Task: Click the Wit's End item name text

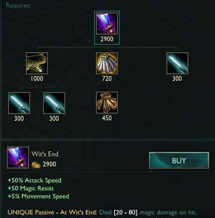Action: point(45,154)
